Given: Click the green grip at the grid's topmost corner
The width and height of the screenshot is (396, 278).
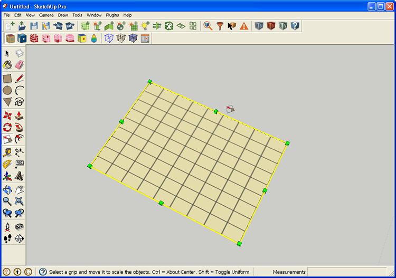Looking at the screenshot, I should tap(150, 81).
